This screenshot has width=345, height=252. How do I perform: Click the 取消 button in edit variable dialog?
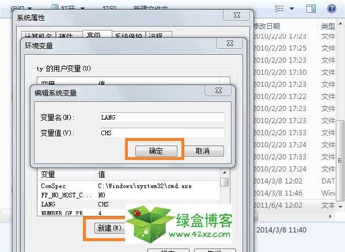[203, 151]
